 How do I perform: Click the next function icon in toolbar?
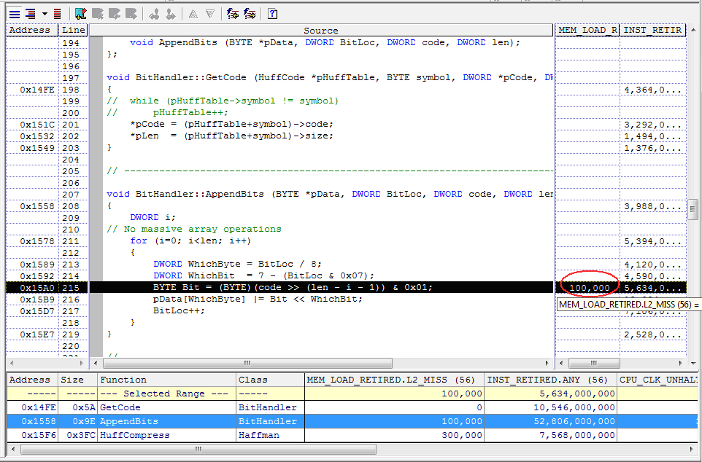(x=250, y=13)
